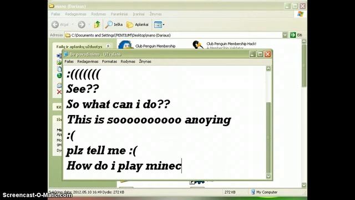Toggle the Aplankai folders pane
Screen dimensions: 355x200
(x=138, y=24)
